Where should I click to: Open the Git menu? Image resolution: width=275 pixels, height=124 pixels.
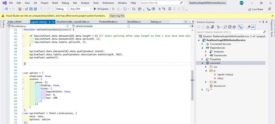coord(35,3)
